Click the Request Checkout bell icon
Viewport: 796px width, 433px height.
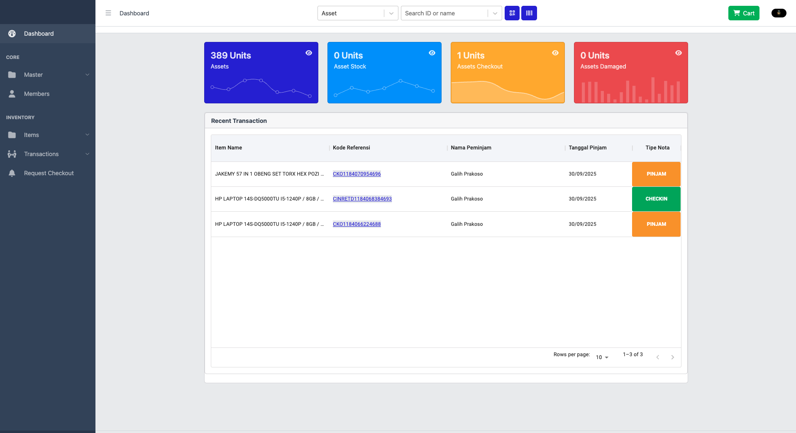coord(12,173)
